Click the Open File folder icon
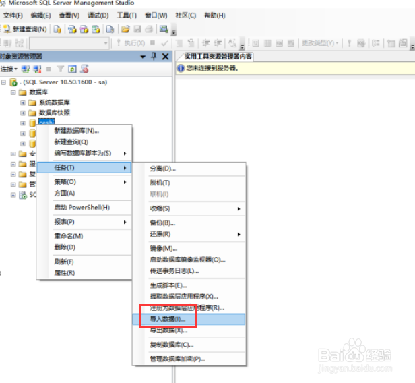 [x=125, y=29]
